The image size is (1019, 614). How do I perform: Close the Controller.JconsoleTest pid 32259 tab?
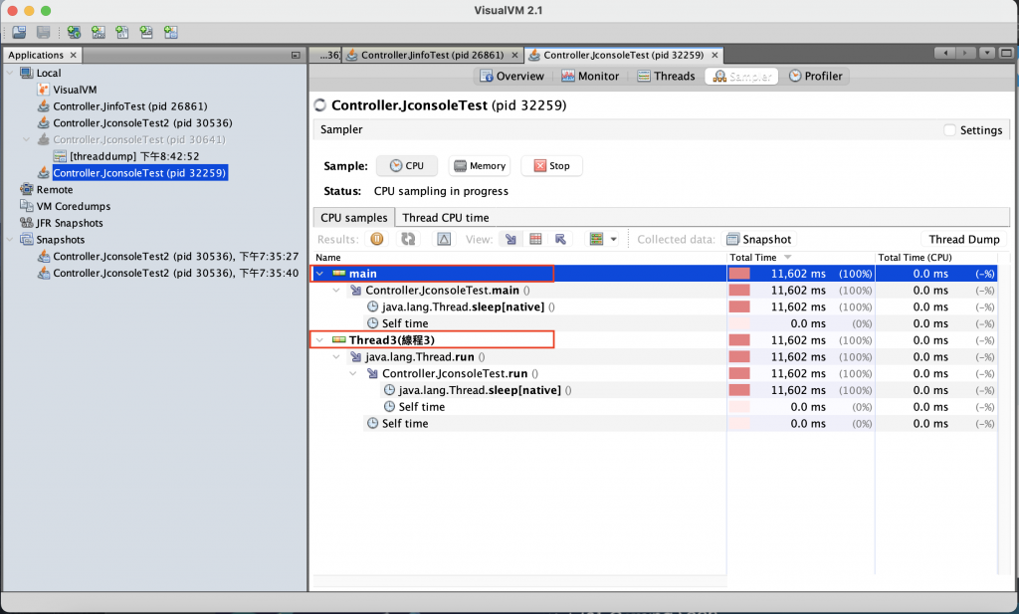pos(714,55)
